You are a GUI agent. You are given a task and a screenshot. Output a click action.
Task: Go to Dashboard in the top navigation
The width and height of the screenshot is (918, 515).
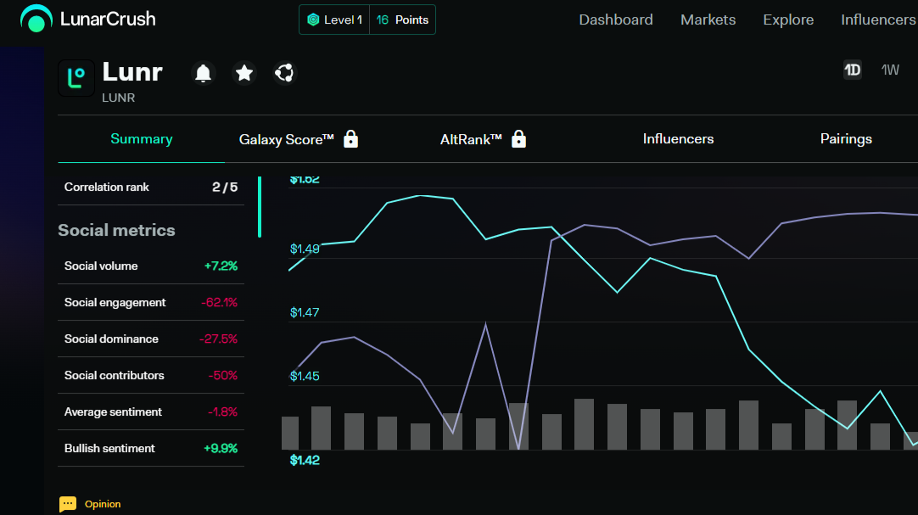(616, 20)
